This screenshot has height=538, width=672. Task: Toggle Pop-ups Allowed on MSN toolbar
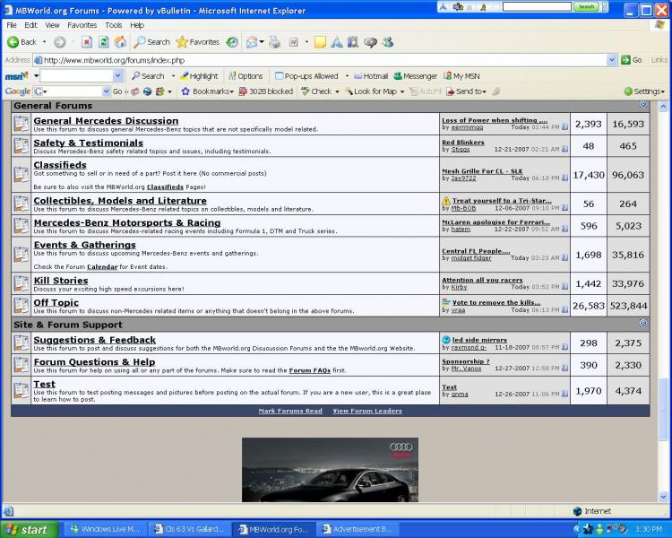point(306,76)
